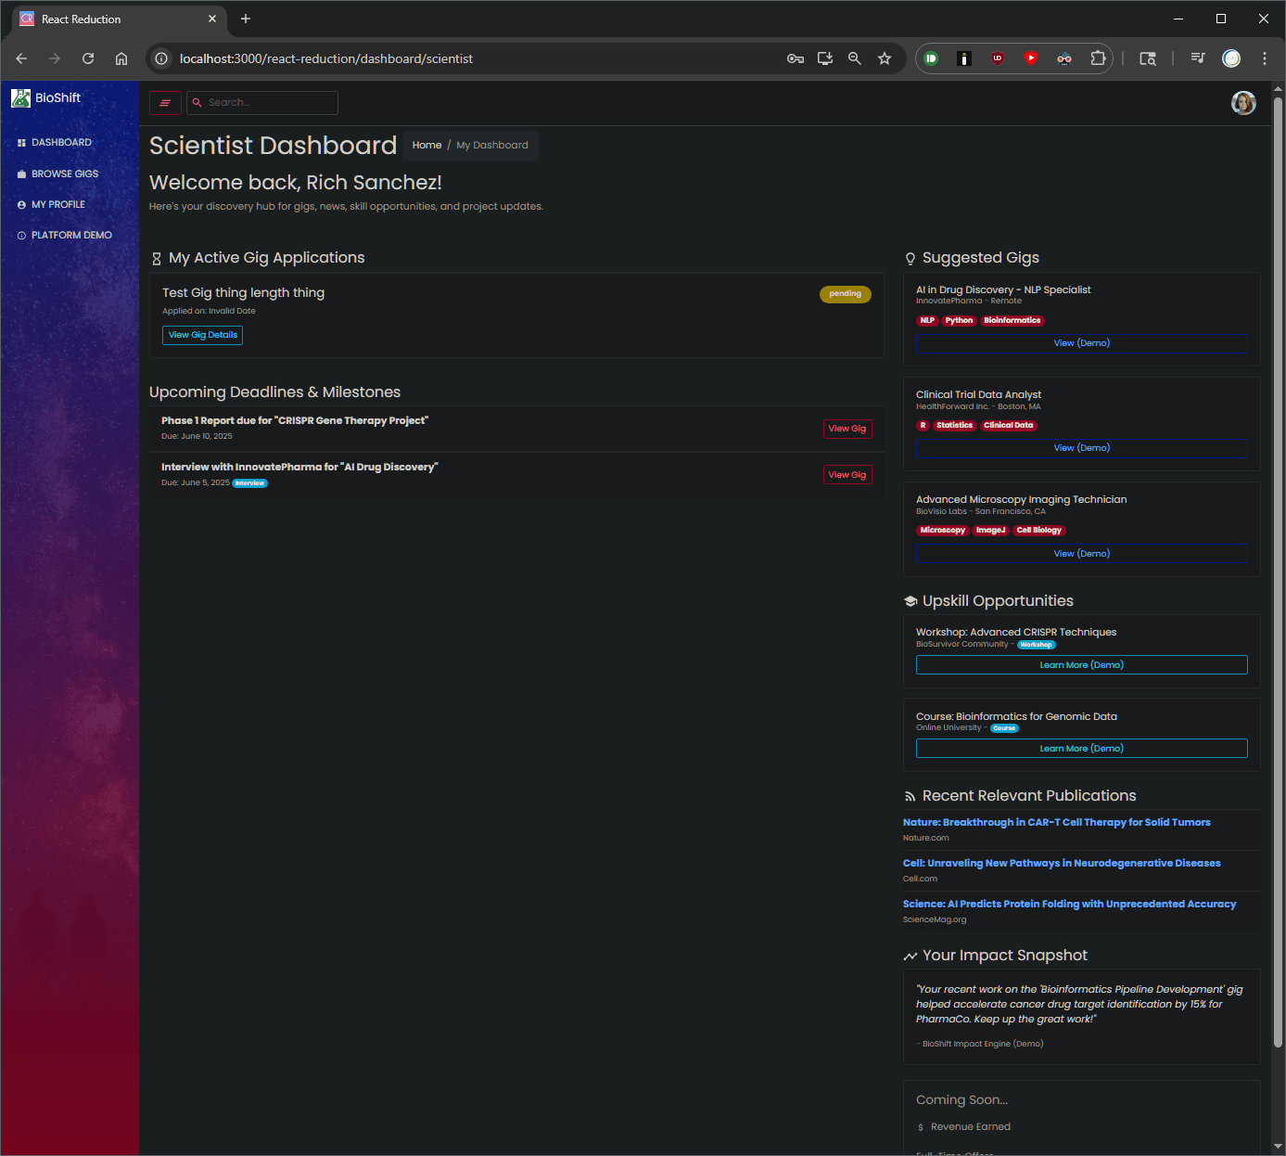Toggle the sidebar hamburger menu button
Image resolution: width=1286 pixels, height=1156 pixels.
pyautogui.click(x=165, y=103)
